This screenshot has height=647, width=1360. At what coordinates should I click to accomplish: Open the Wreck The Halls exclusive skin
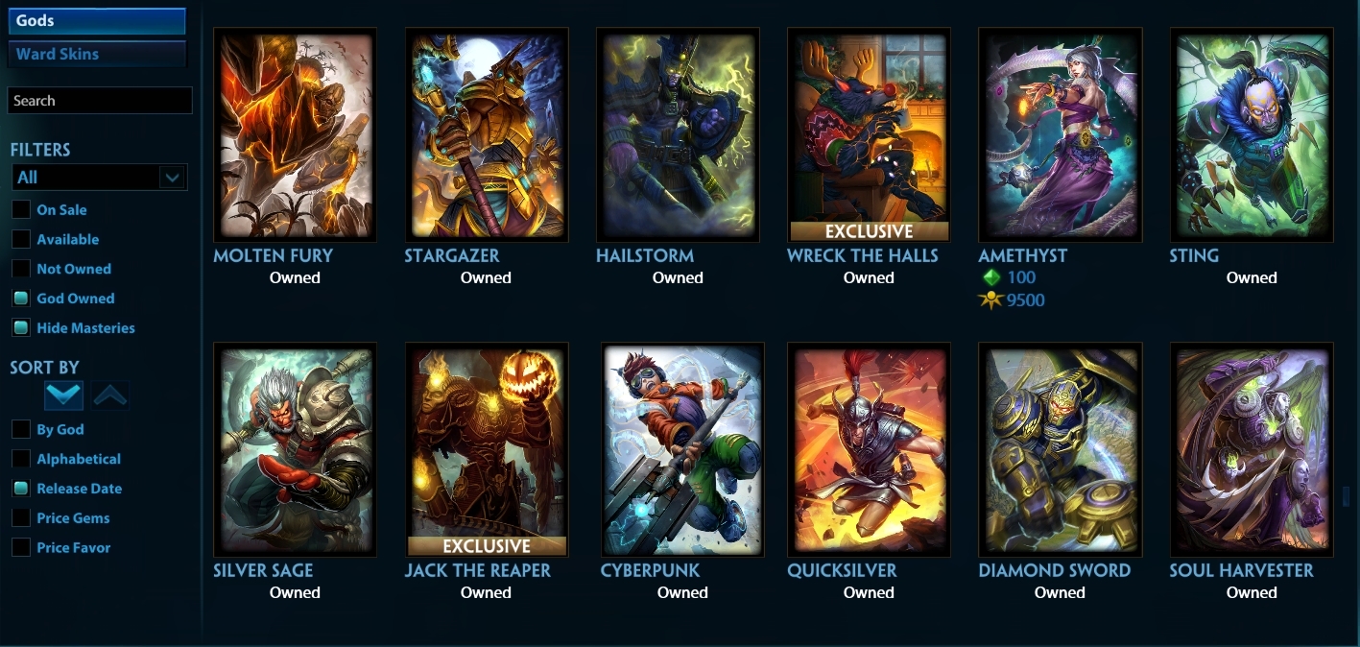pos(869,134)
